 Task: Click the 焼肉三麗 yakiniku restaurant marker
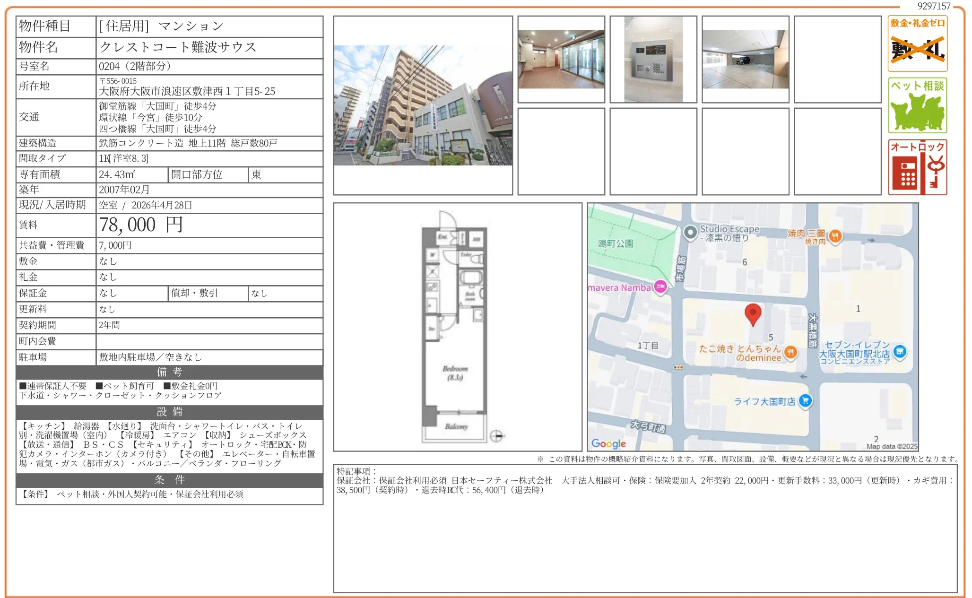(835, 236)
